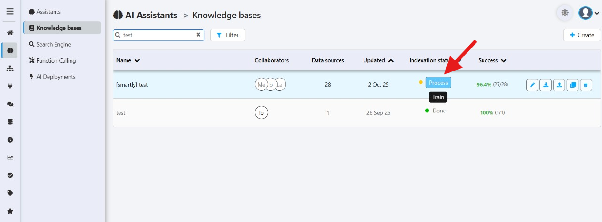602x222 pixels.
Task: Click Process button for [smartly] test
Action: pos(438,82)
